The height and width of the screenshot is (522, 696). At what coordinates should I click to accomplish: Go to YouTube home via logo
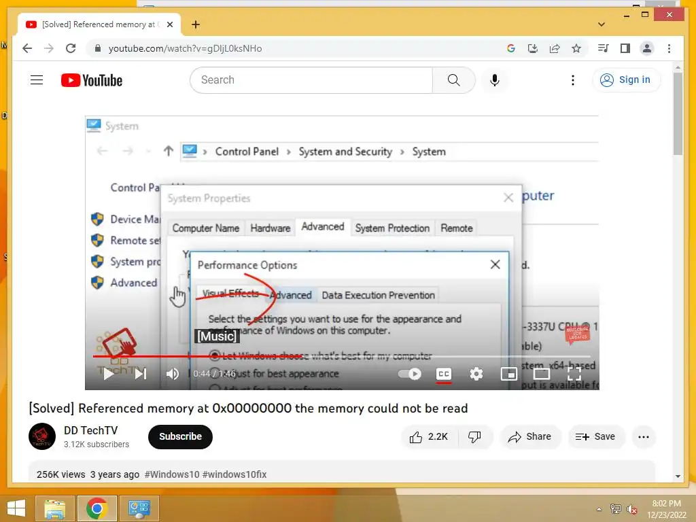pyautogui.click(x=92, y=80)
